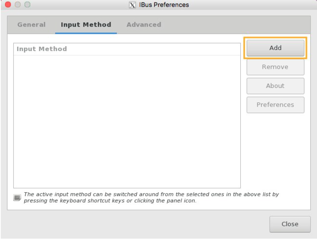The width and height of the screenshot is (317, 239).
Task: Open the About button for input method
Action: [275, 86]
